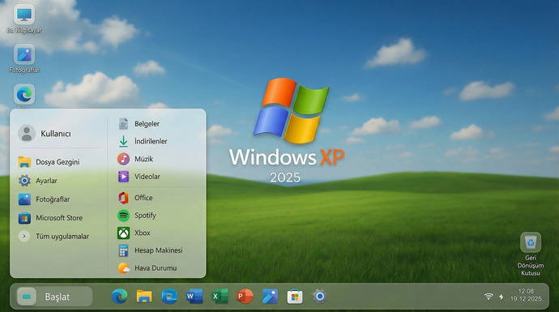Screen dimensions: 559x312
Task: Open Geri Dönüşüm Kutusu recycle bin
Action: tap(531, 254)
